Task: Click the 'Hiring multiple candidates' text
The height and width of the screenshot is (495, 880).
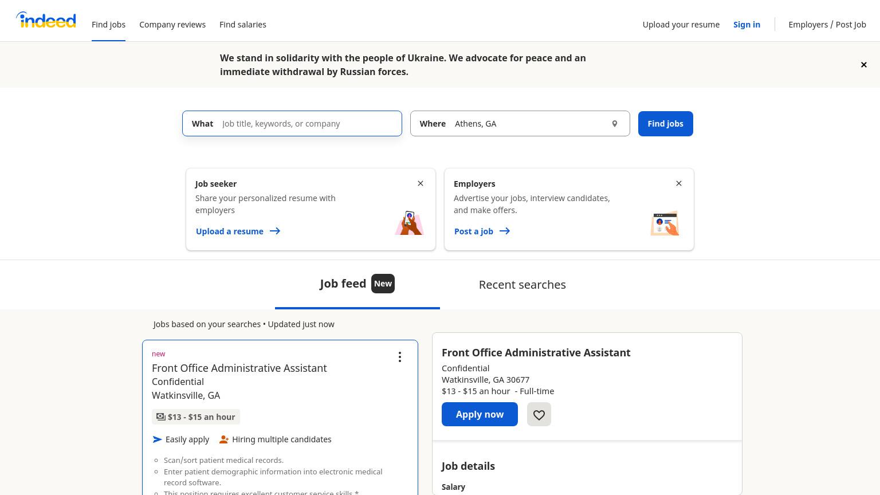Action: tap(282, 439)
